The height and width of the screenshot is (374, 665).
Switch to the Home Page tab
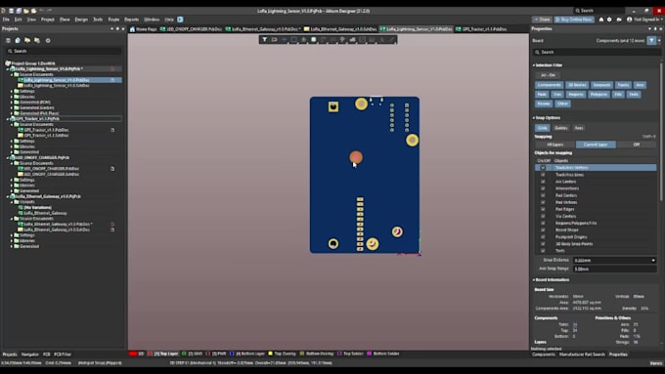click(x=143, y=29)
